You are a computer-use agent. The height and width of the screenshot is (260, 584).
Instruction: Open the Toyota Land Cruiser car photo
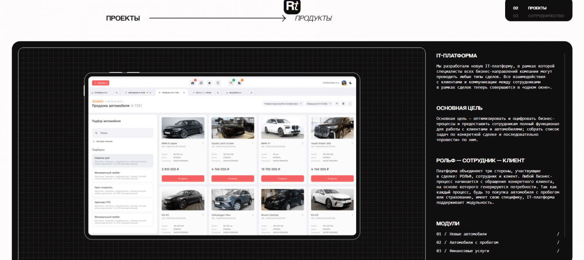point(233,128)
